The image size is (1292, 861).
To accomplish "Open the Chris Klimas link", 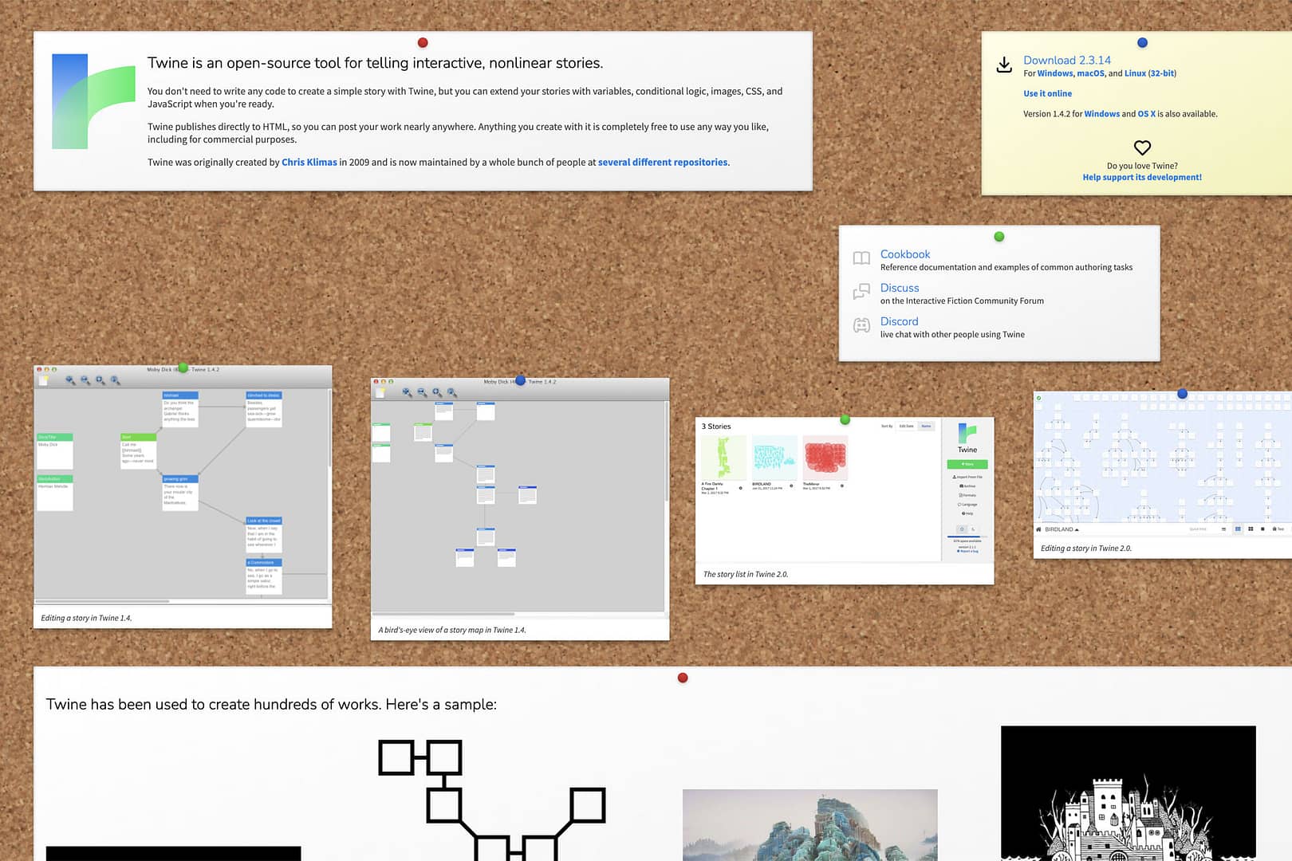I will pyautogui.click(x=309, y=163).
